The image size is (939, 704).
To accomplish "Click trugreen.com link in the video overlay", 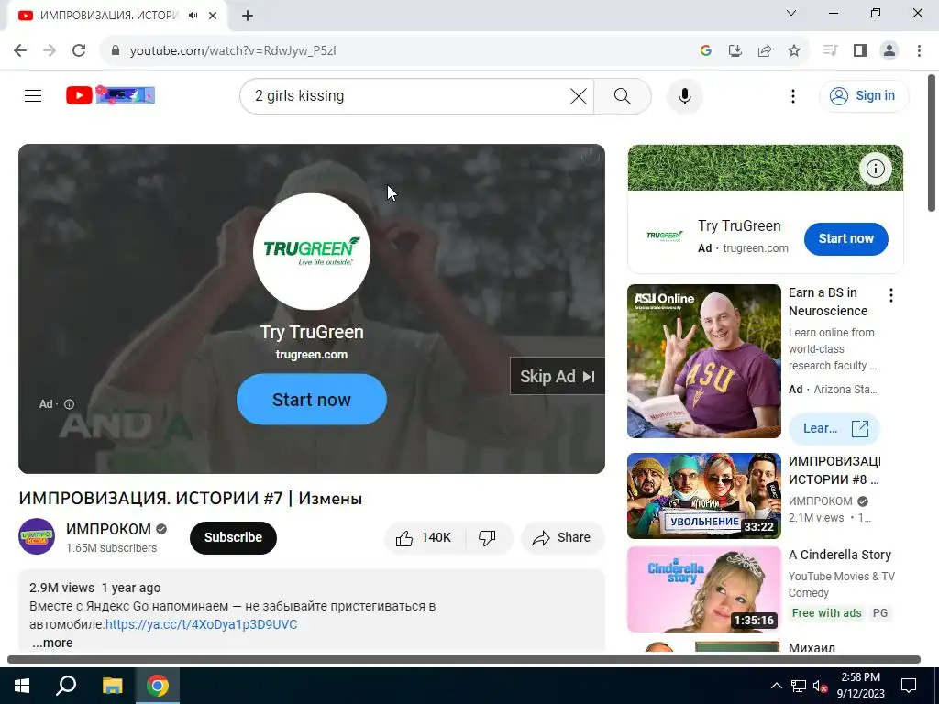I will pos(312,355).
